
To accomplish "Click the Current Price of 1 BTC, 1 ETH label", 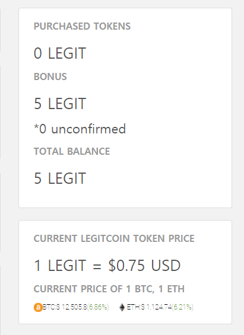I will pyautogui.click(x=109, y=289).
